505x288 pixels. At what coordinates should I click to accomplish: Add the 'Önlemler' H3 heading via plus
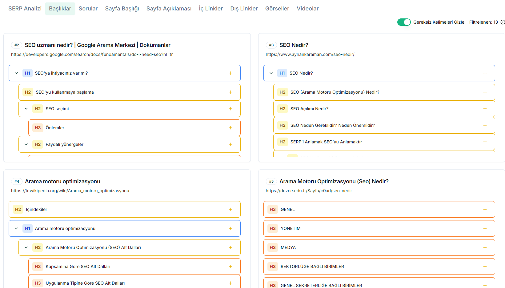pos(230,128)
